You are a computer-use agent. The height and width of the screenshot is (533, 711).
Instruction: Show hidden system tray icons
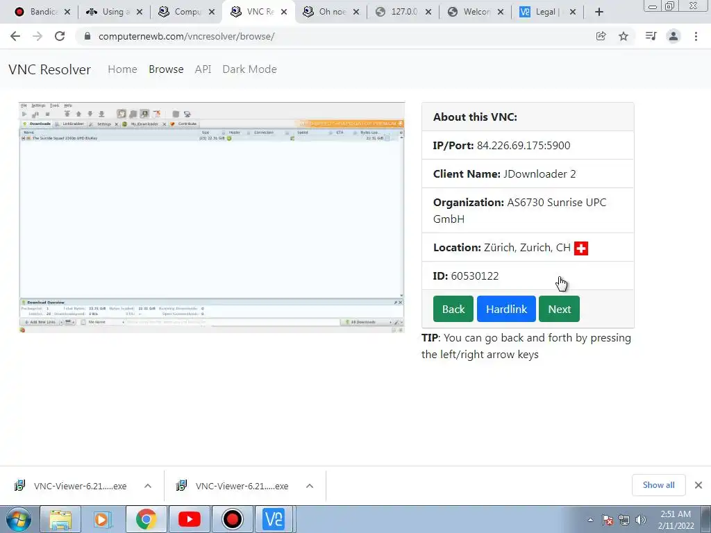pos(590,520)
